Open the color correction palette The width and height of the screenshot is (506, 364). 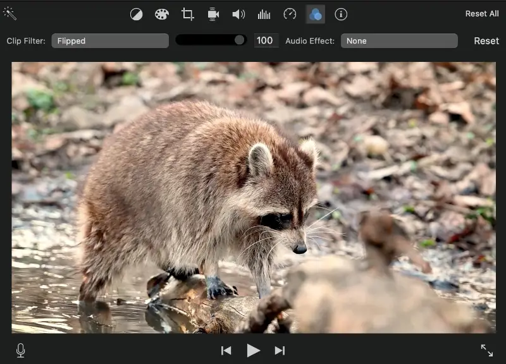coord(162,14)
